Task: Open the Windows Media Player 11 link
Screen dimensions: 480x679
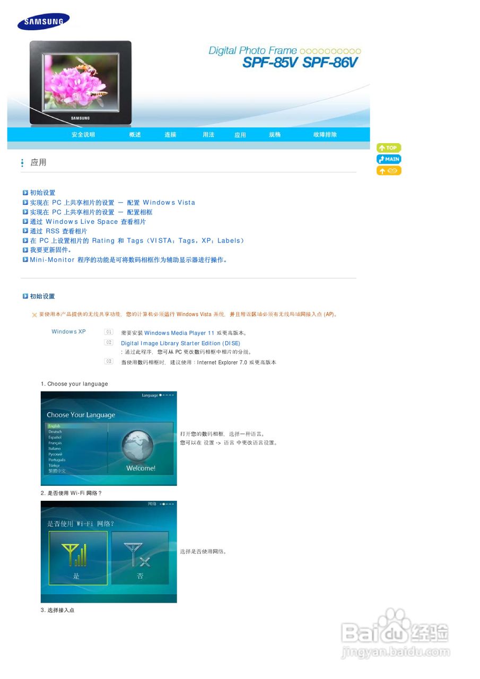Action: pos(179,333)
